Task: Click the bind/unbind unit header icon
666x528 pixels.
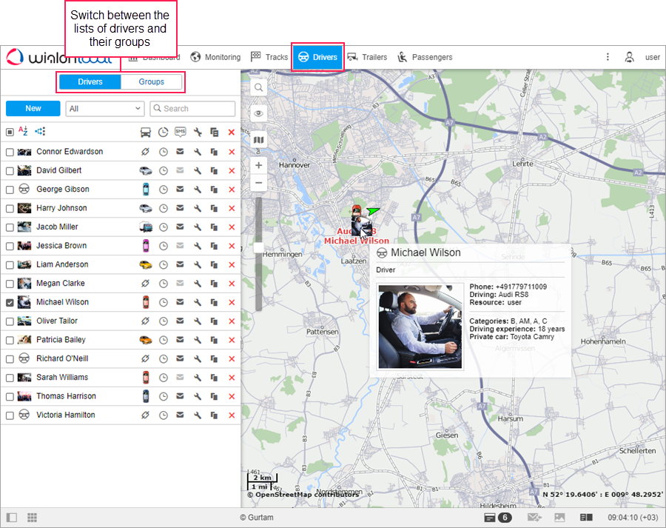Action: click(146, 133)
